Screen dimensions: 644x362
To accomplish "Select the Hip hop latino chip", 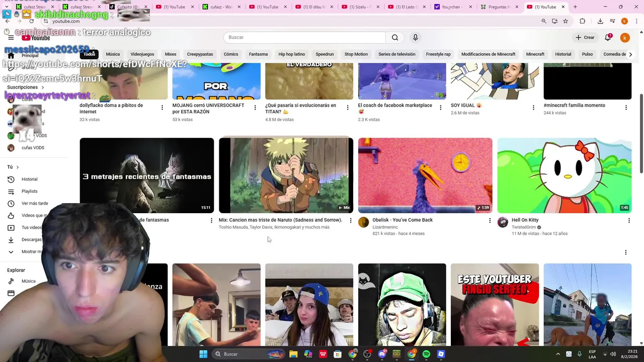I will click(x=292, y=54).
